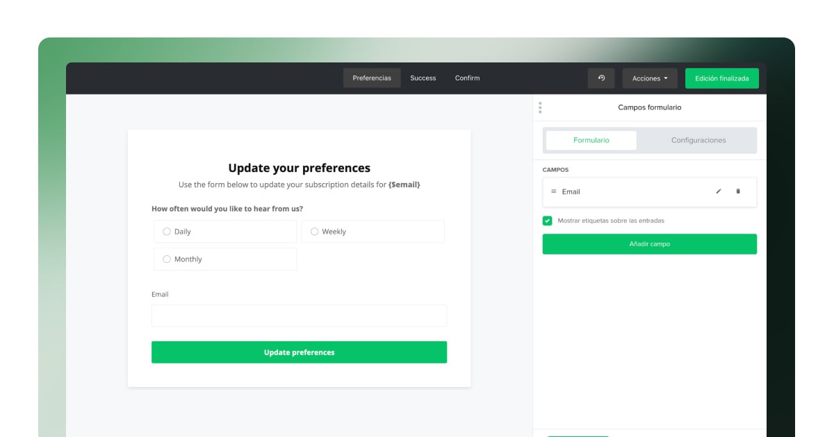Click the pencil icon to edit Email field
834x437 pixels.
(719, 191)
